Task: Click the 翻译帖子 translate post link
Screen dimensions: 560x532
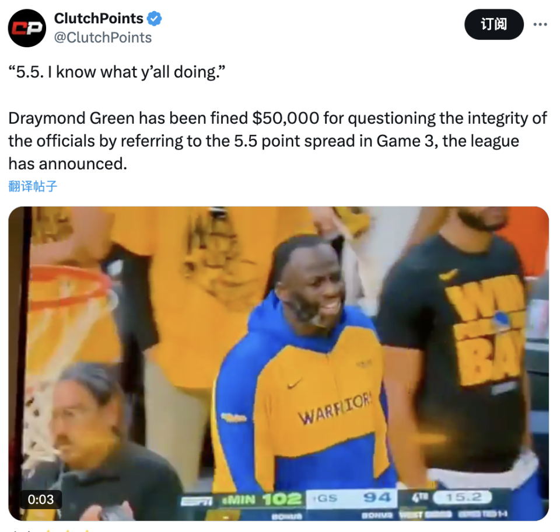Action: [x=33, y=186]
